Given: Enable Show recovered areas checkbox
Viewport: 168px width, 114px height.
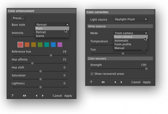Looking at the screenshot, I should click(92, 74).
